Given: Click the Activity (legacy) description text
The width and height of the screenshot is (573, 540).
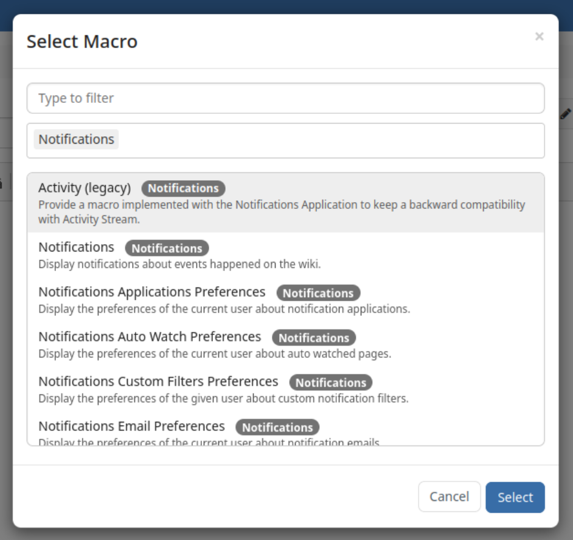Looking at the screenshot, I should pos(282,212).
